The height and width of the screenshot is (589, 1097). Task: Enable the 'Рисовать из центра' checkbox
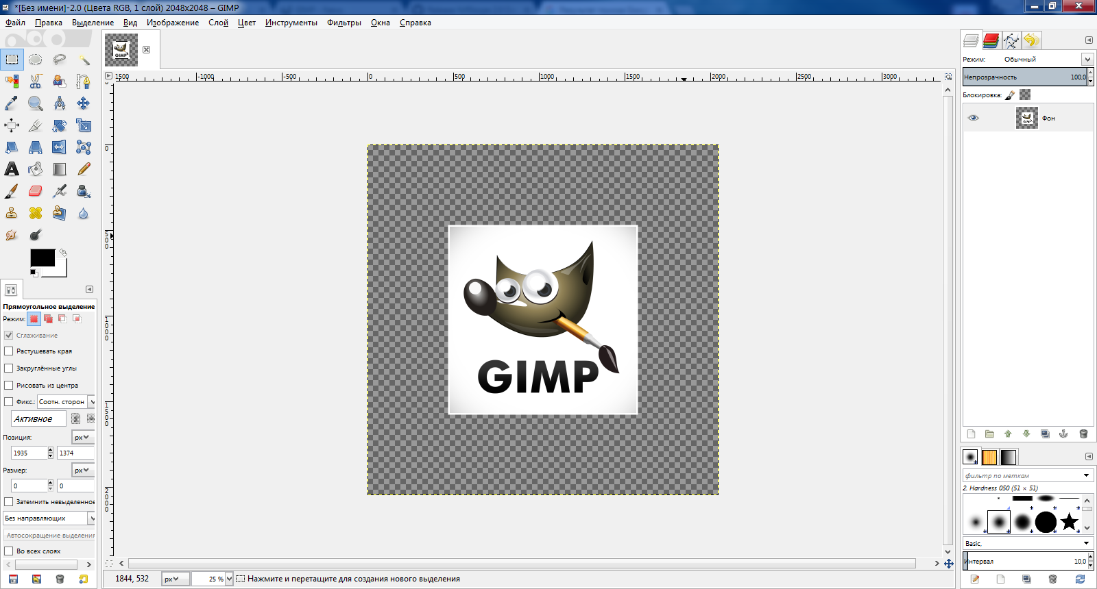pos(9,386)
